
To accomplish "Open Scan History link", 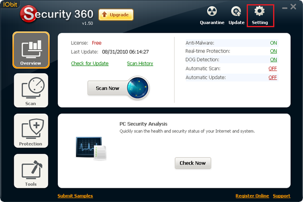I will click(140, 63).
